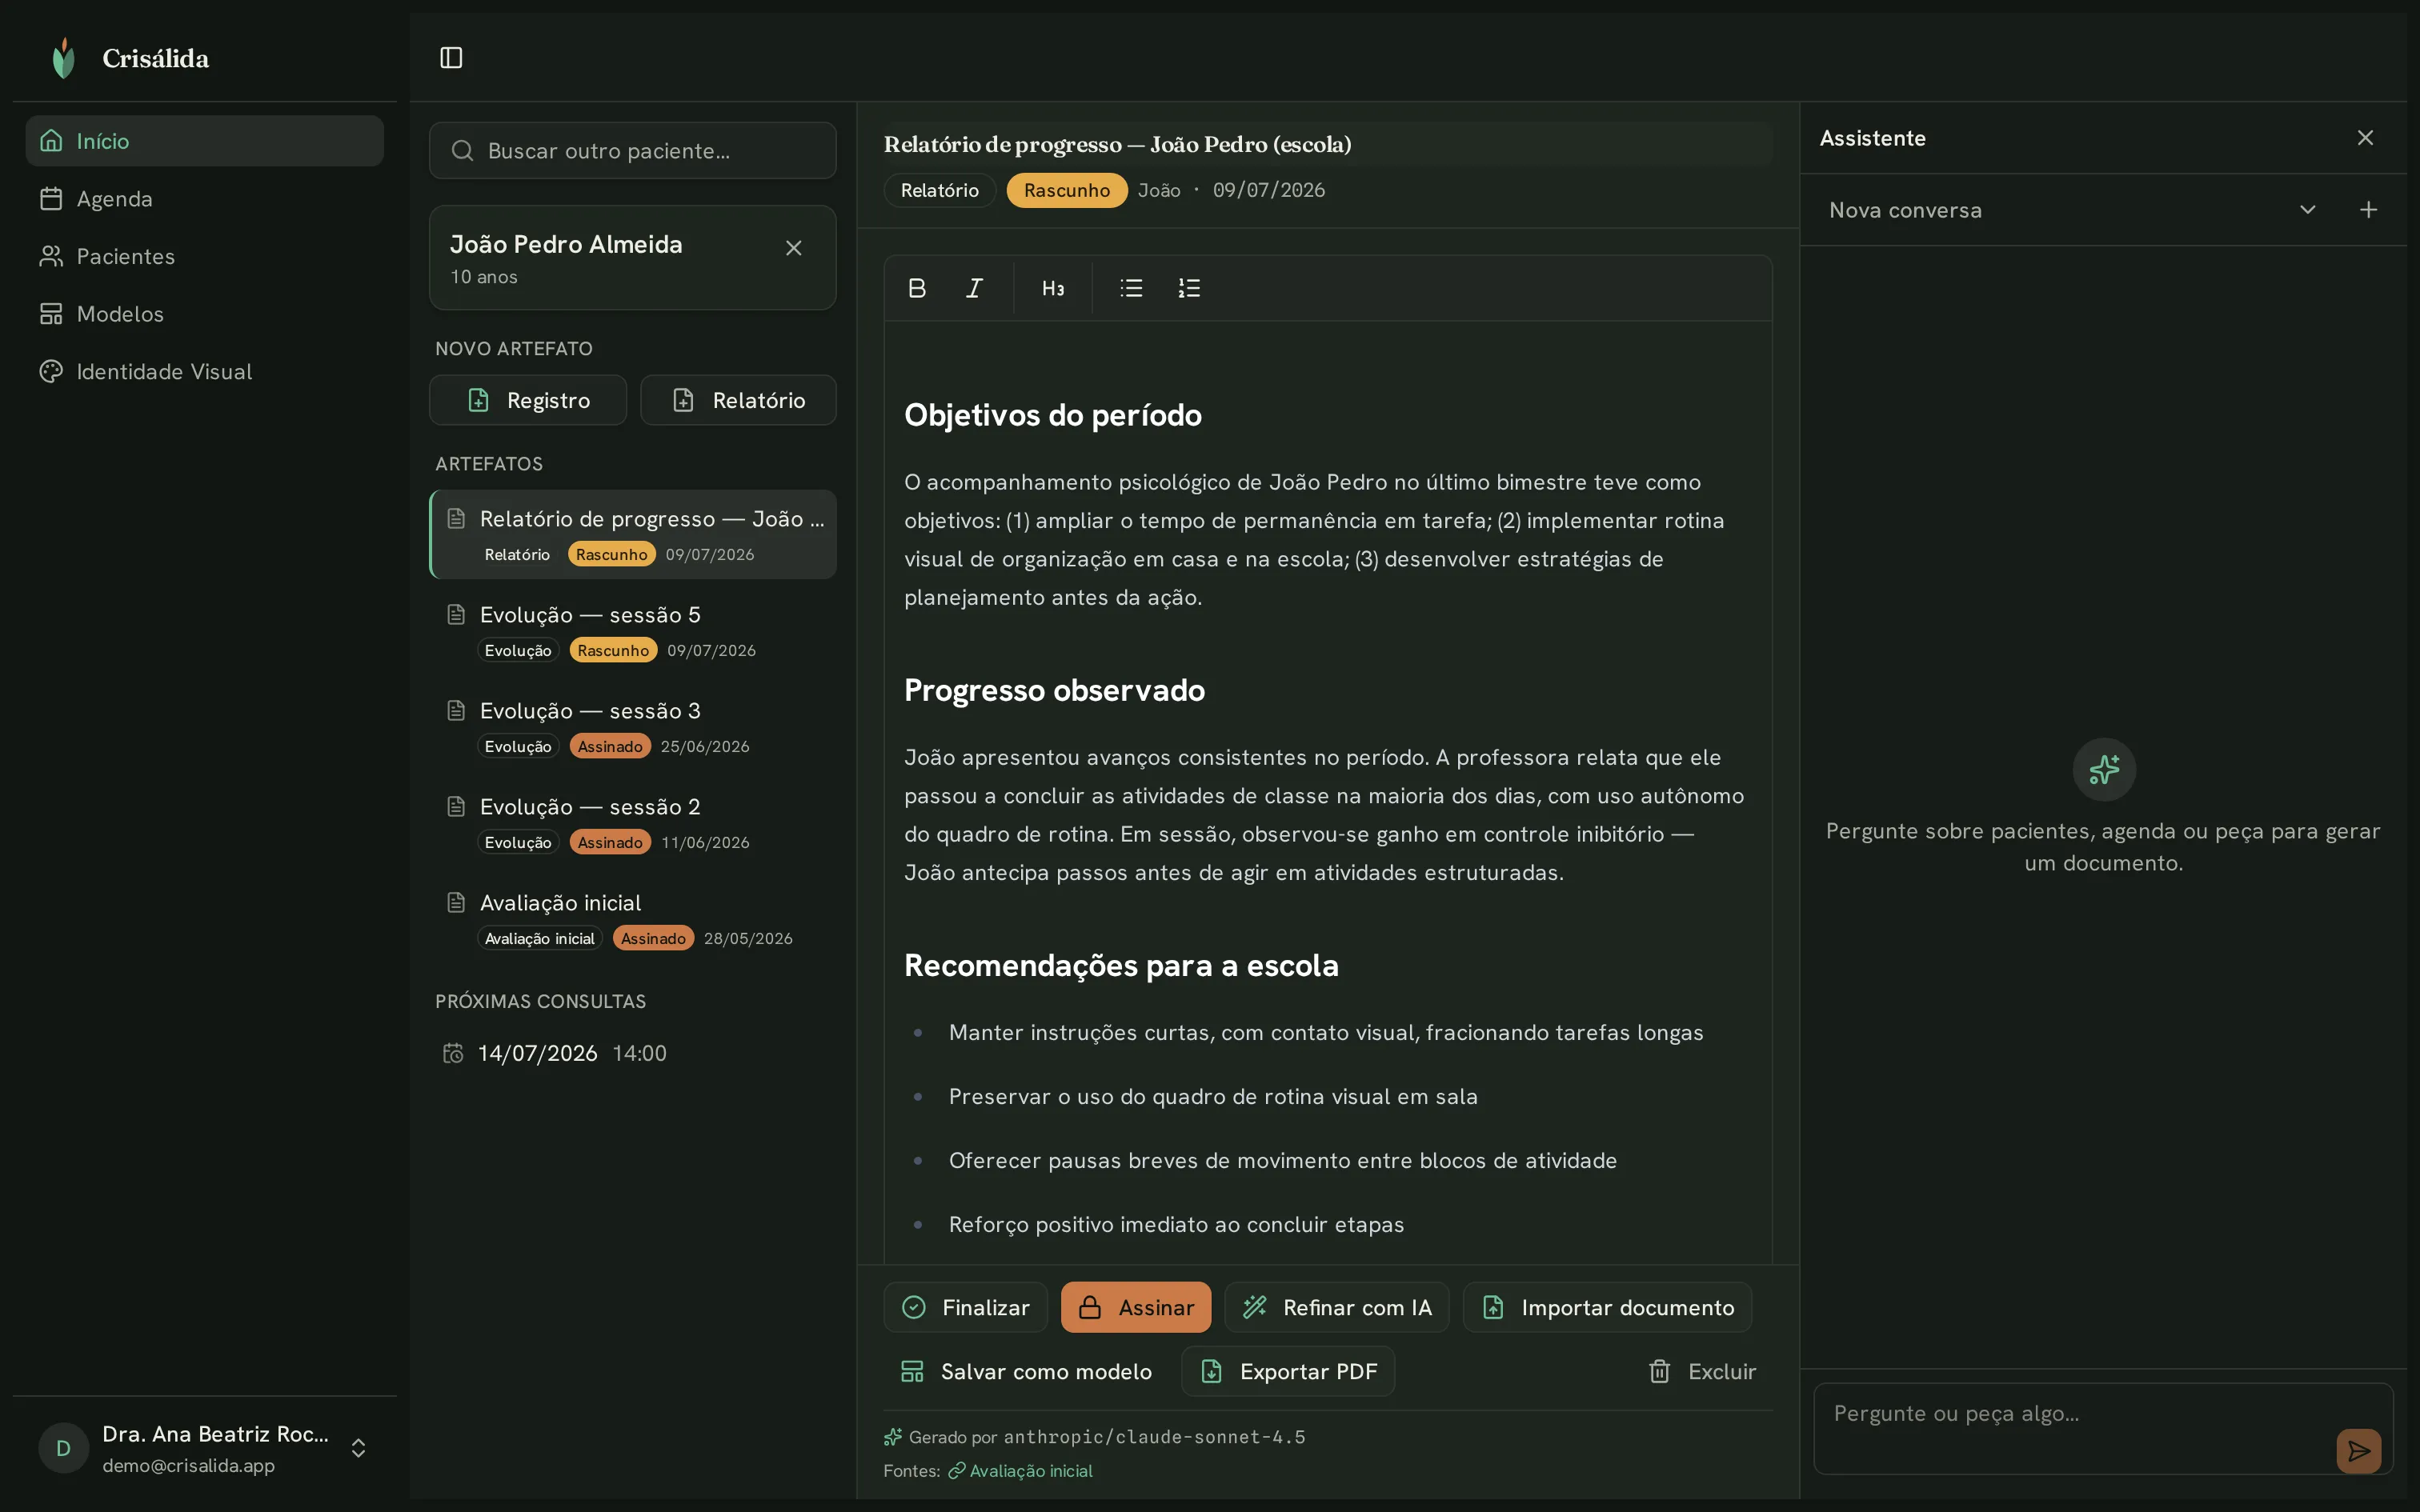The image size is (2420, 1512).
Task: Set heading level H3
Action: click(x=1052, y=288)
